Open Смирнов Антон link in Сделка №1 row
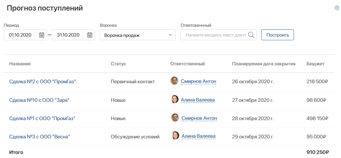The image size is (341, 158). tap(199, 118)
